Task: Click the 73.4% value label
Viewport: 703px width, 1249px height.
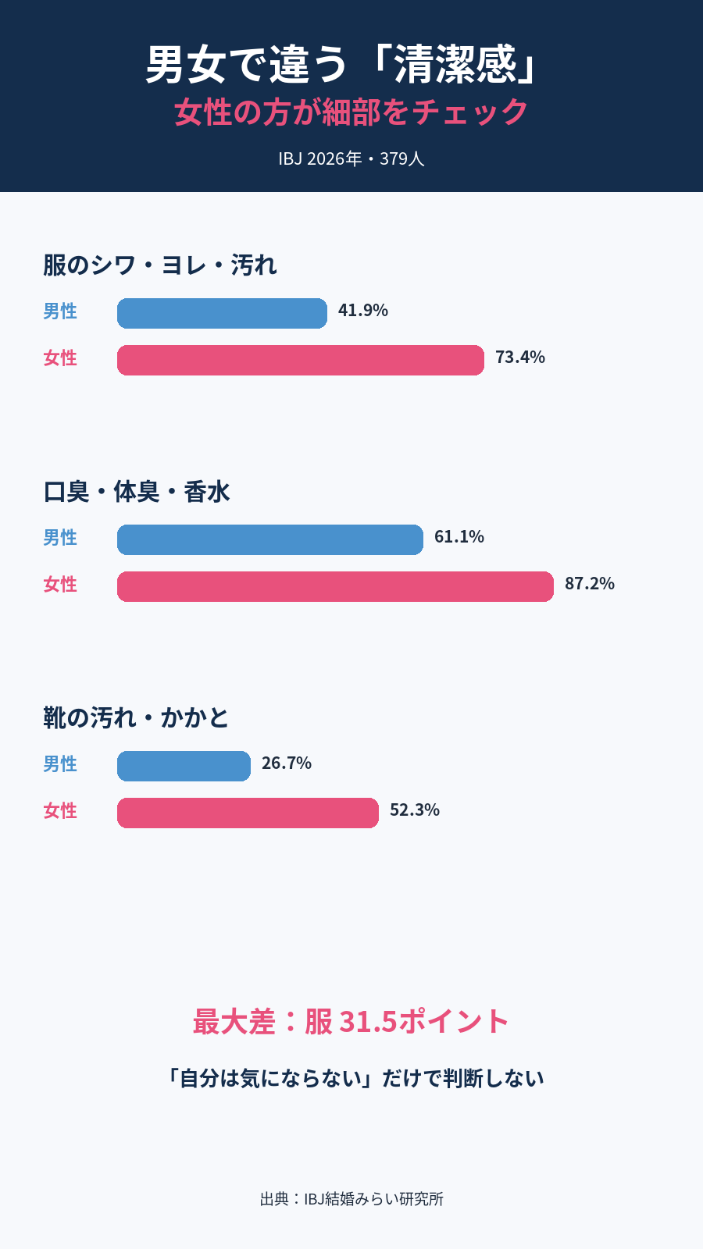Action: (520, 358)
